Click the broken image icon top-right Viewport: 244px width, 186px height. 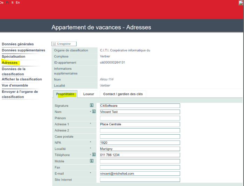[241, 3]
